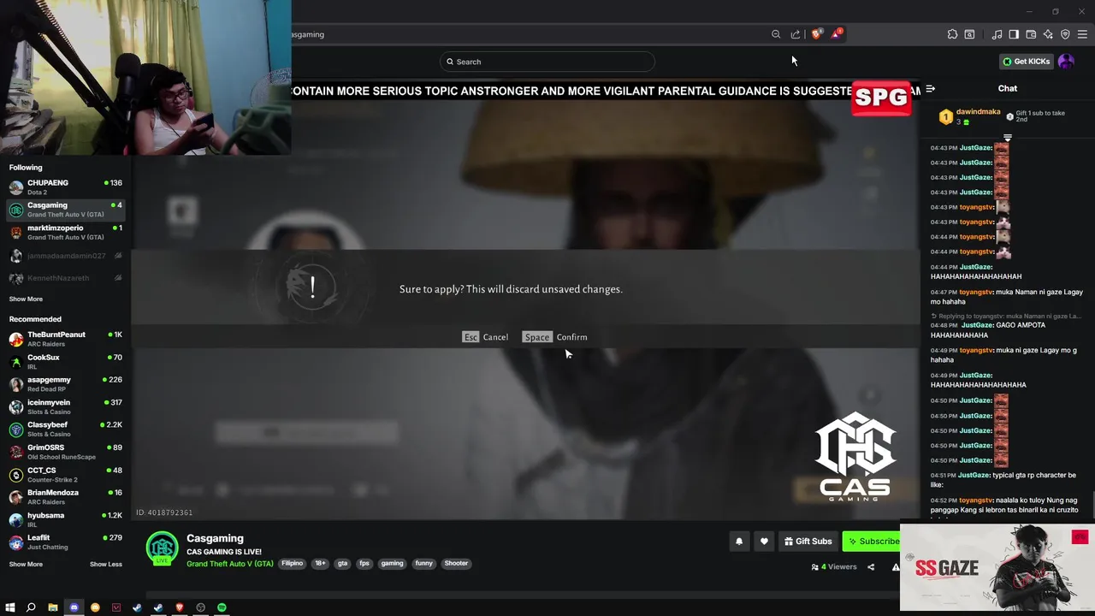This screenshot has height=616, width=1095.
Task: Open GrimOSRS recommended channel
Action: point(66,452)
